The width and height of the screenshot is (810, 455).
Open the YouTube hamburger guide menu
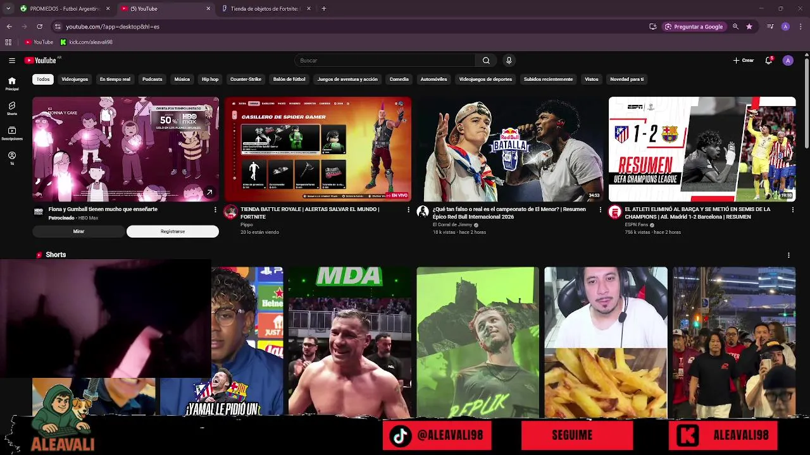(12, 61)
